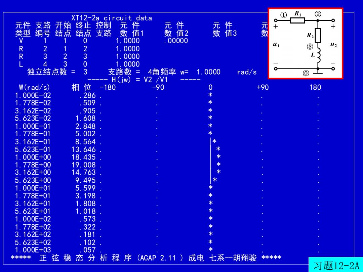Screen dimensions: 363x272
Task: Select the frequency value 3.162E-02
Action: [33, 111]
